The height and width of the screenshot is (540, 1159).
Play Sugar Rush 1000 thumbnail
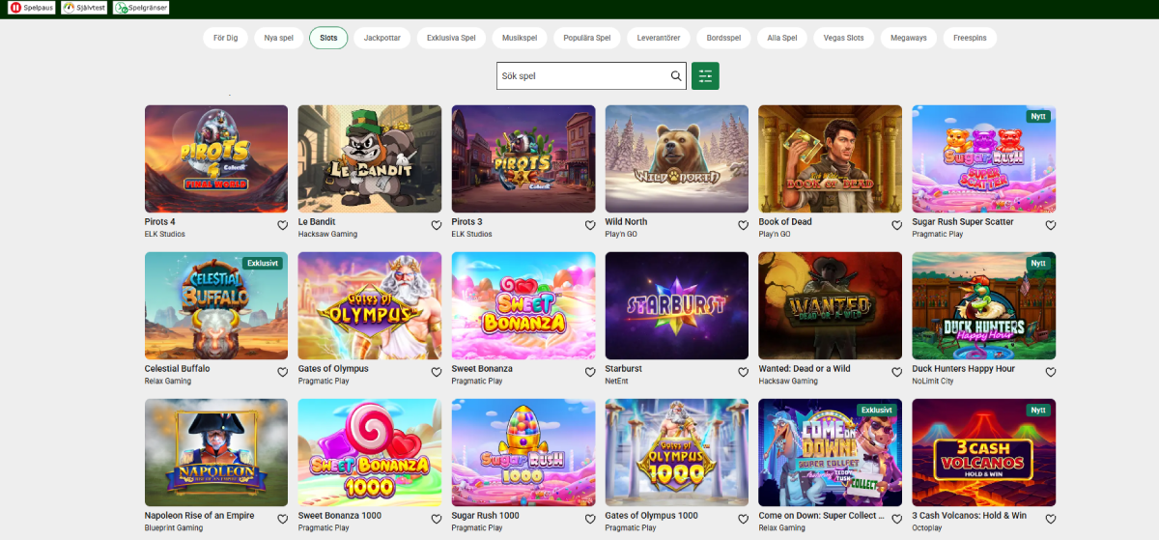click(523, 452)
